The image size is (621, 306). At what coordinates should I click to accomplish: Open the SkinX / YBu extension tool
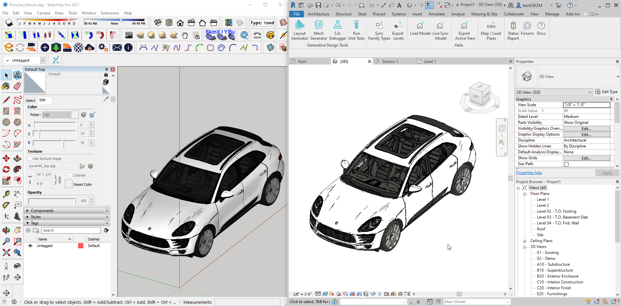(x=220, y=35)
